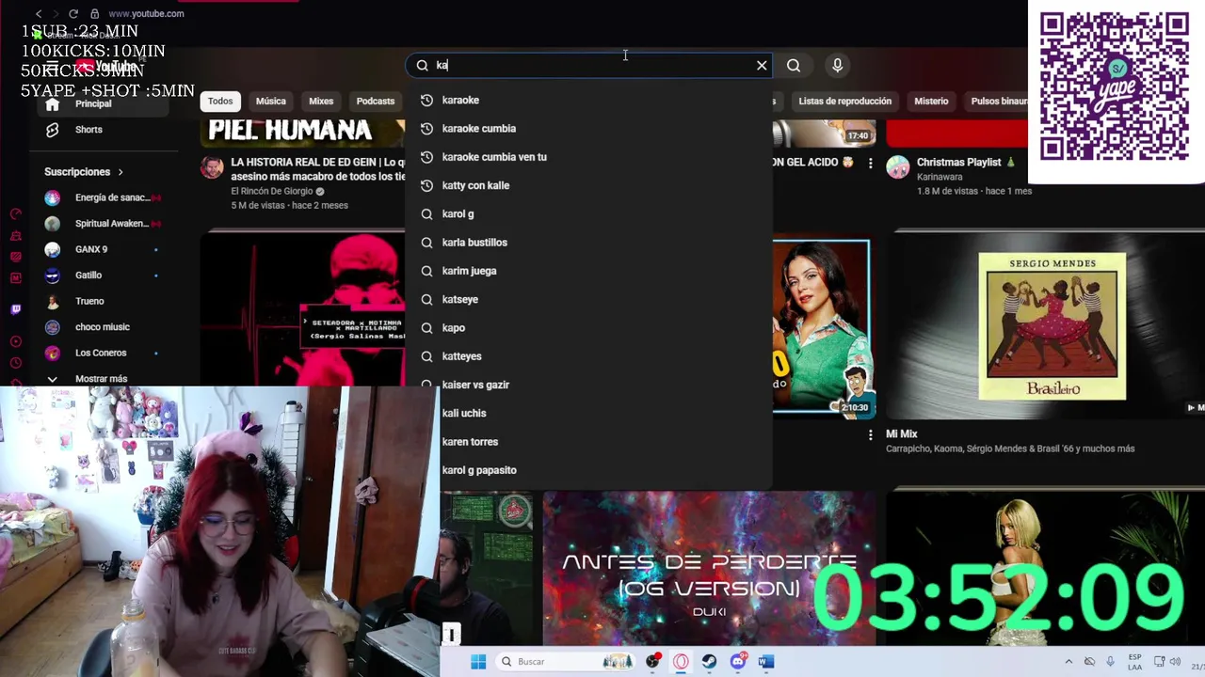This screenshot has width=1205, height=677.
Task: Select the 'Podcasts' filter chip
Action: click(x=376, y=101)
